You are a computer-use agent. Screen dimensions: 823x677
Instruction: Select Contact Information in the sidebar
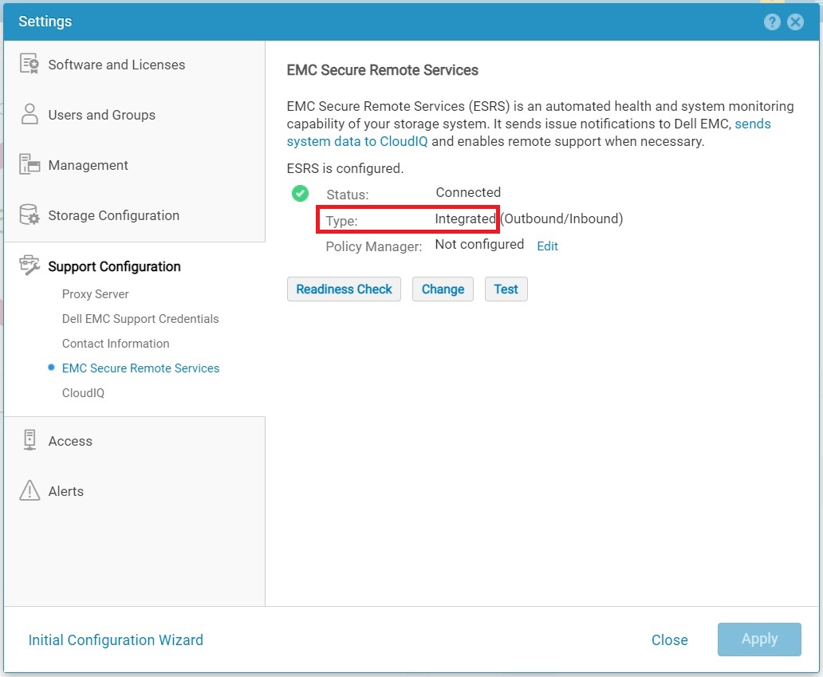point(115,344)
